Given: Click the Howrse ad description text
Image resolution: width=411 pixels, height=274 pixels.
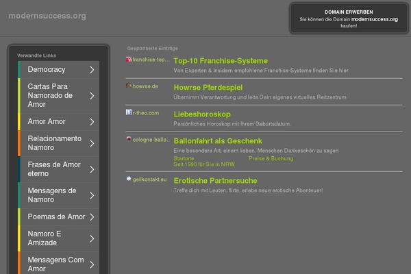Looking at the screenshot, I should 260,97.
